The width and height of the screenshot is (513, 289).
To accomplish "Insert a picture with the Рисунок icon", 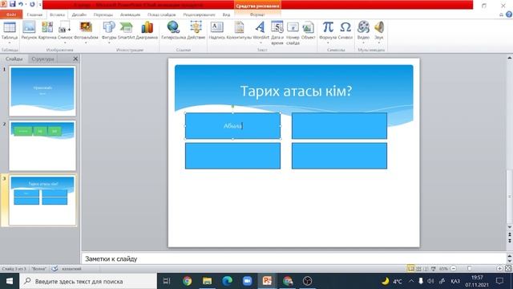I will point(29,27).
